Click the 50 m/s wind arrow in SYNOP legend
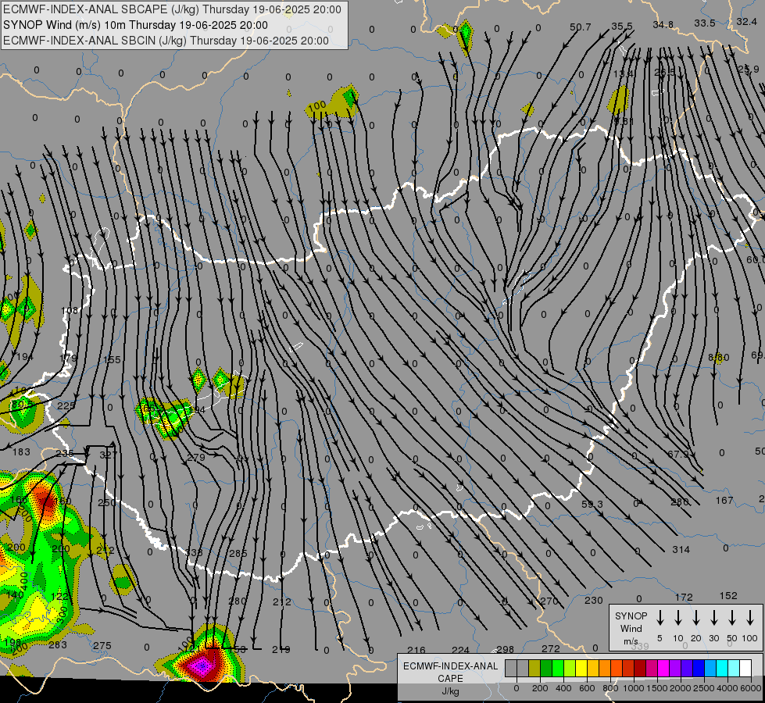Screen dimensions: 765x703 [732, 618]
